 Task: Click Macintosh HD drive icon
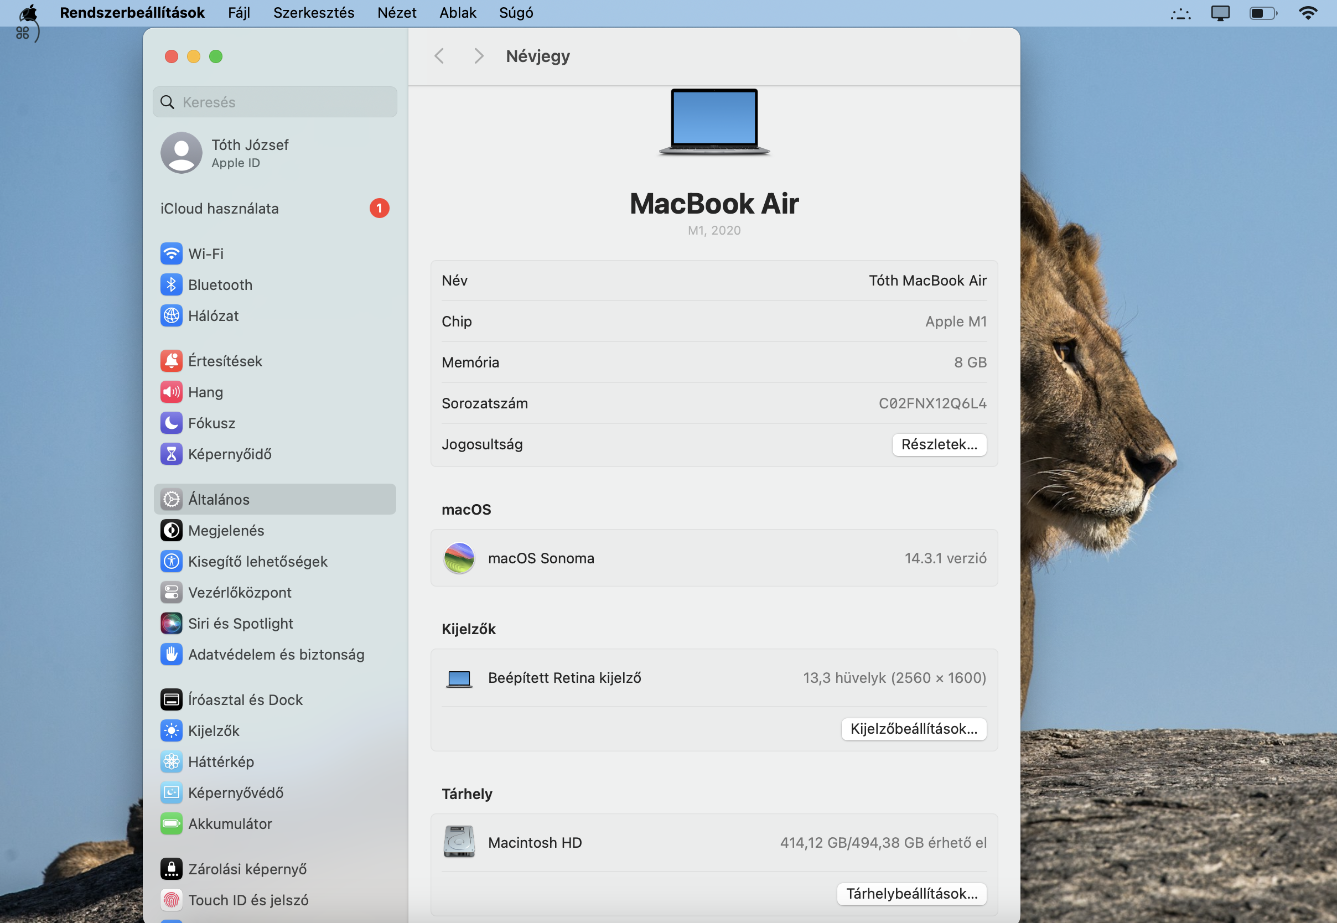459,842
